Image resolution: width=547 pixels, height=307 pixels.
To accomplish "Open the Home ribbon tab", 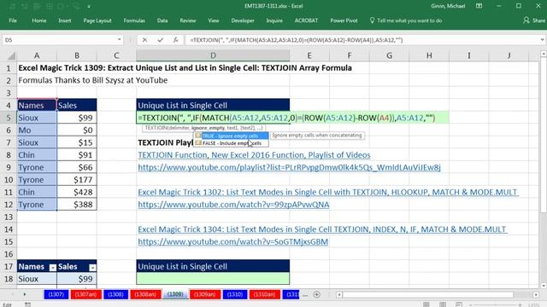I will (x=39, y=20).
